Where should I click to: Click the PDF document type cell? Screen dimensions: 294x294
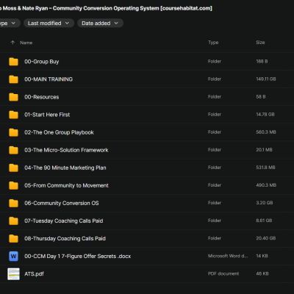coord(223,273)
